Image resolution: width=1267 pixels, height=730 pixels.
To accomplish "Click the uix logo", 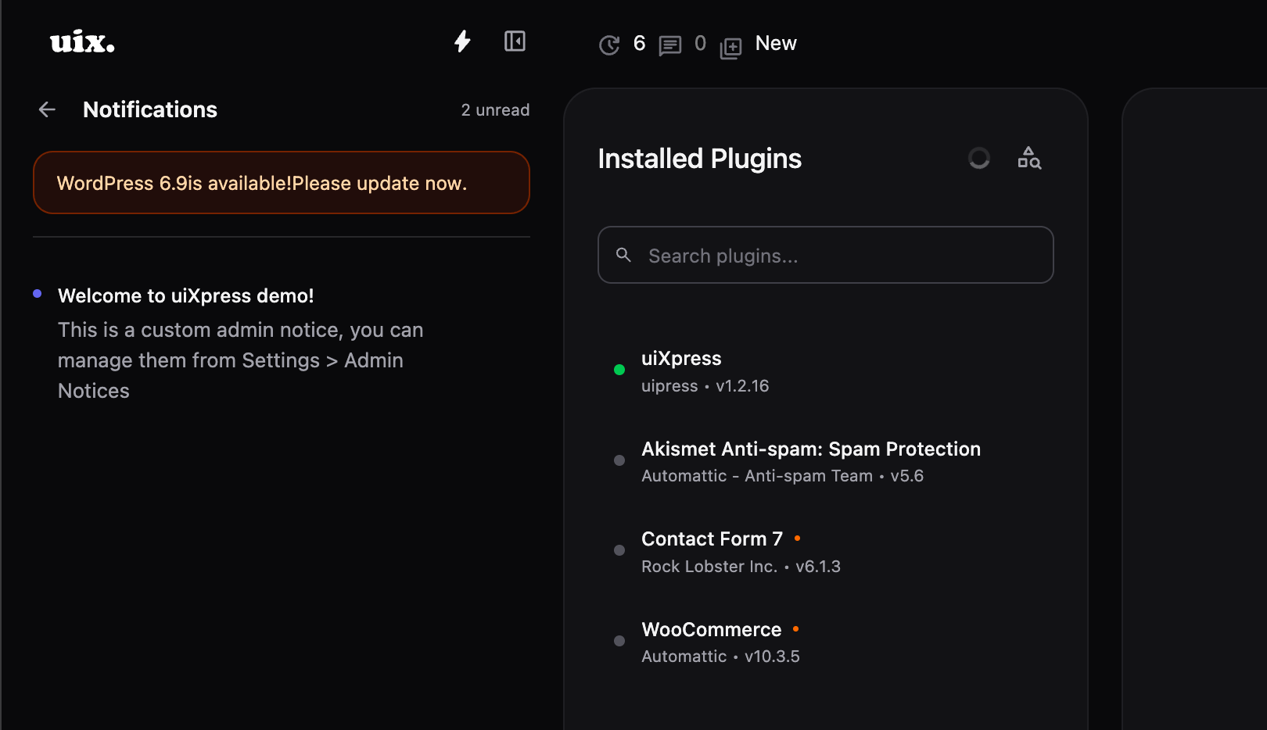I will coord(82,42).
